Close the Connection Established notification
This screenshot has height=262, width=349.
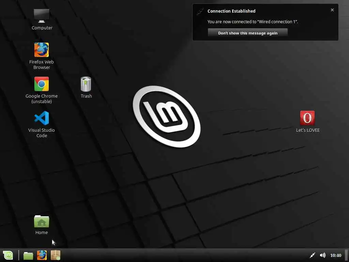pos(332,10)
